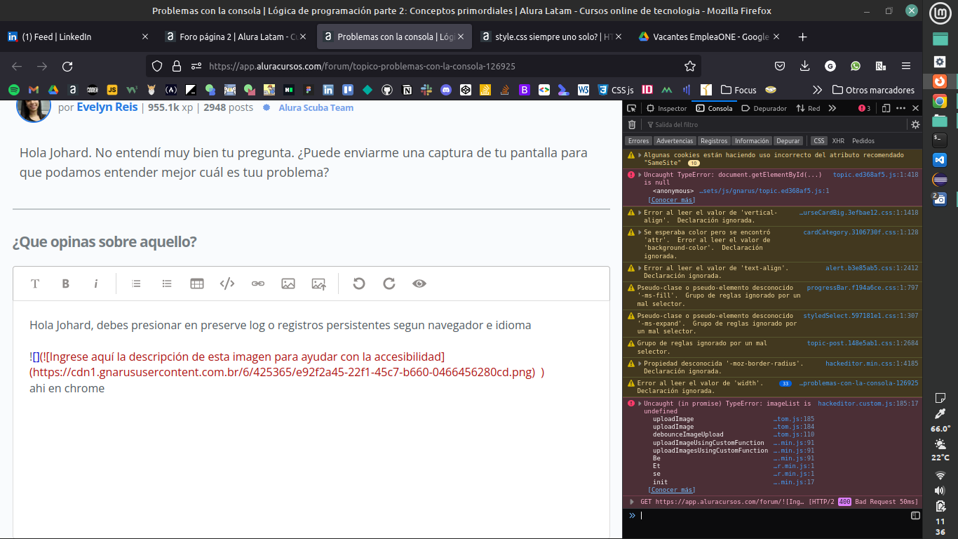Insert a numbered list in the editor

[x=136, y=284]
